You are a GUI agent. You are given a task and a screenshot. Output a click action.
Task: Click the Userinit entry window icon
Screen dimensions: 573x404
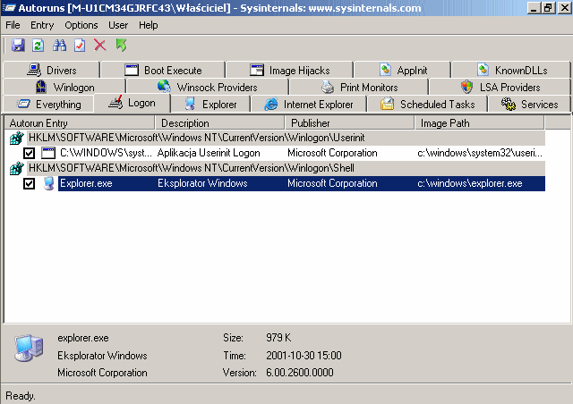(x=48, y=153)
